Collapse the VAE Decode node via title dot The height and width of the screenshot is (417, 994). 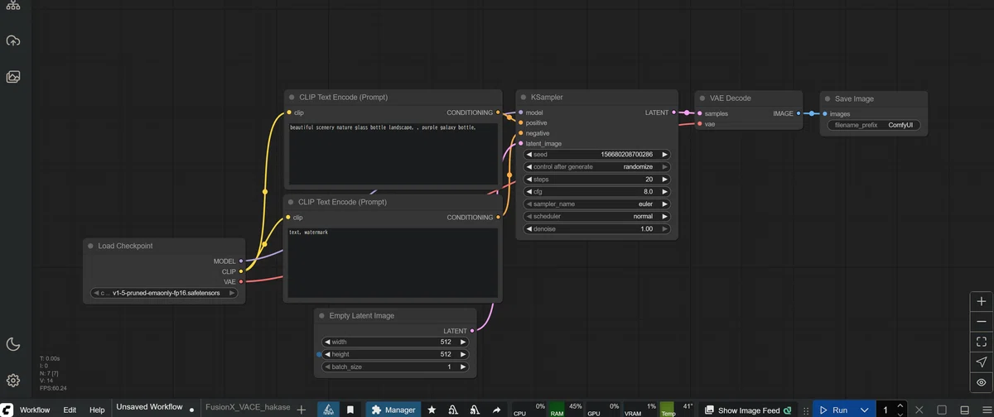(x=702, y=98)
